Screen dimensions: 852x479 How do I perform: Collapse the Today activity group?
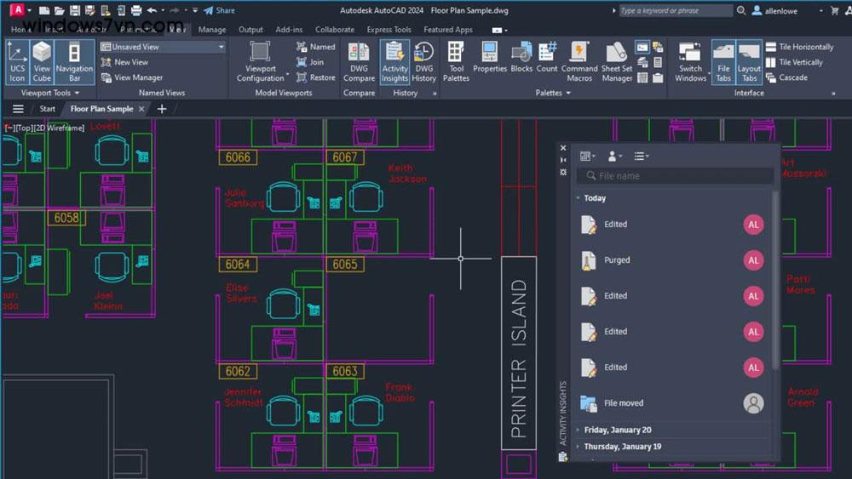[579, 198]
